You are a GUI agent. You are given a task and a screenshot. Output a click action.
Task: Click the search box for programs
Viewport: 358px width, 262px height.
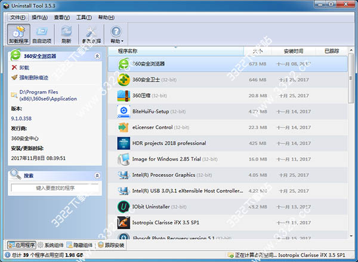[x=55, y=188]
